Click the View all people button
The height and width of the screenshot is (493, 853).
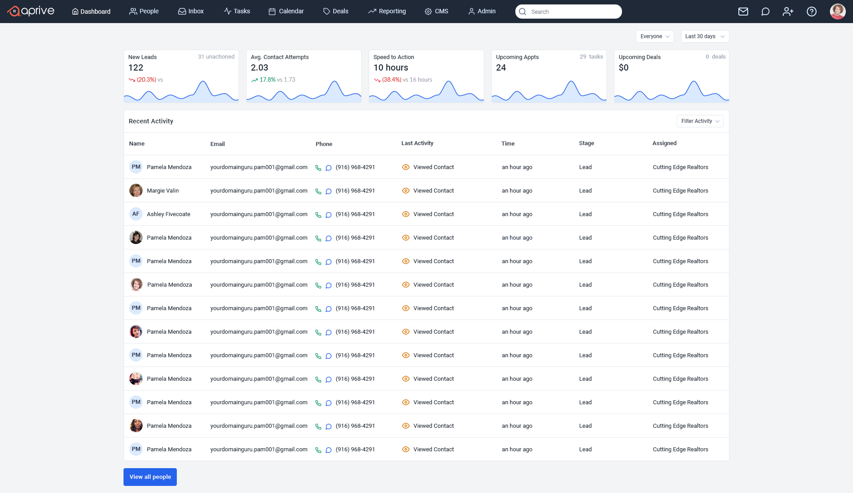(150, 477)
